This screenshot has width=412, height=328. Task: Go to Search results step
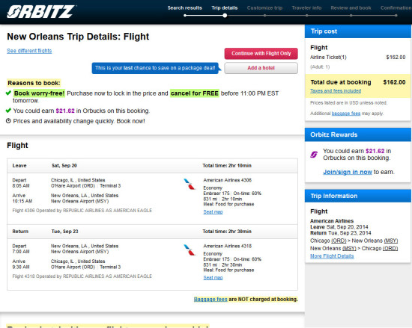(185, 8)
